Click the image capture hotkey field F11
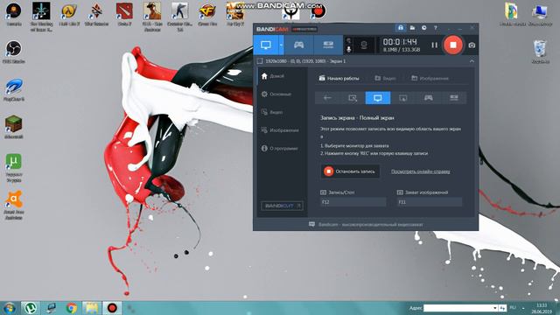This screenshot has height=315, width=560. pos(430,202)
